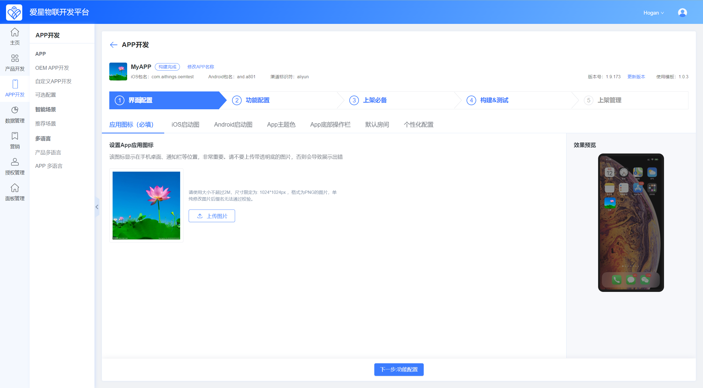Open 自定义APP开发 in the side menu
The image size is (703, 388).
click(x=53, y=81)
